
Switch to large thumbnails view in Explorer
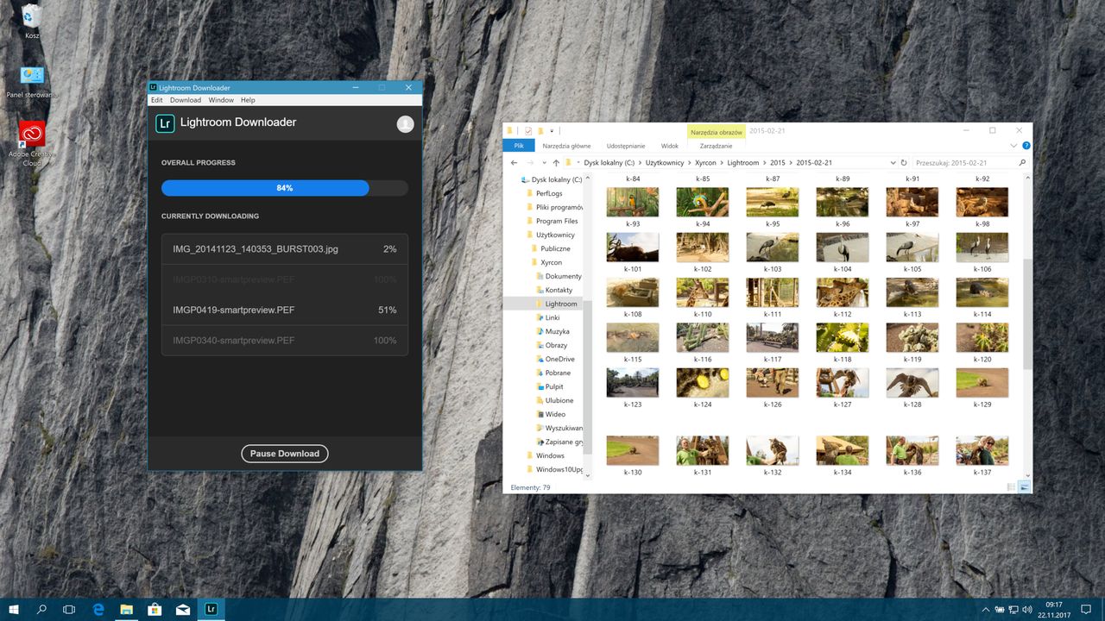click(1024, 487)
